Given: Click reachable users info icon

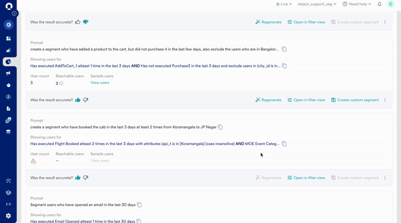Looking at the screenshot, I should pyautogui.click(x=61, y=83).
